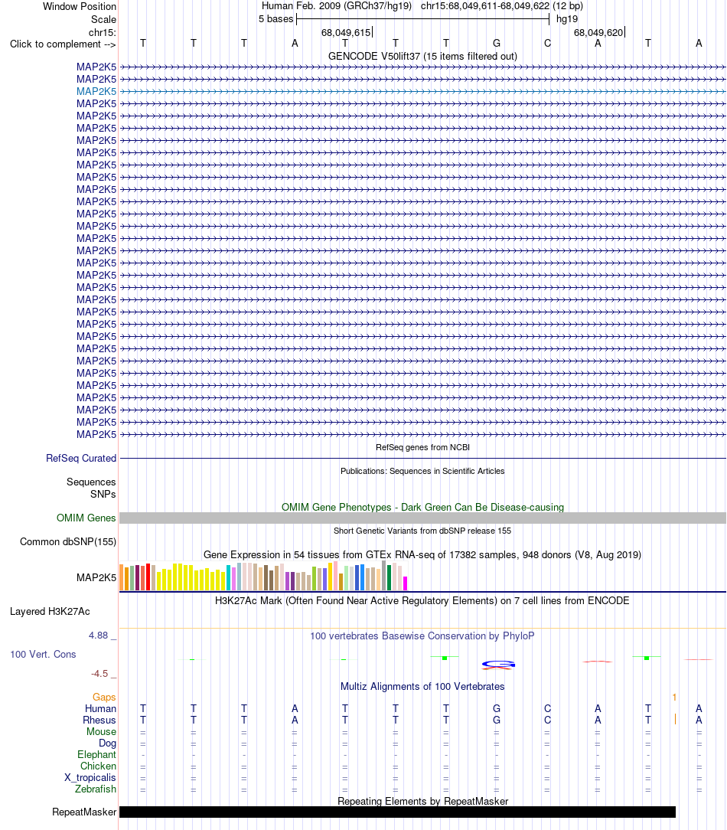
Task: Open 'Repeating Elements by RepeatMasker' title
Action: coord(422,802)
